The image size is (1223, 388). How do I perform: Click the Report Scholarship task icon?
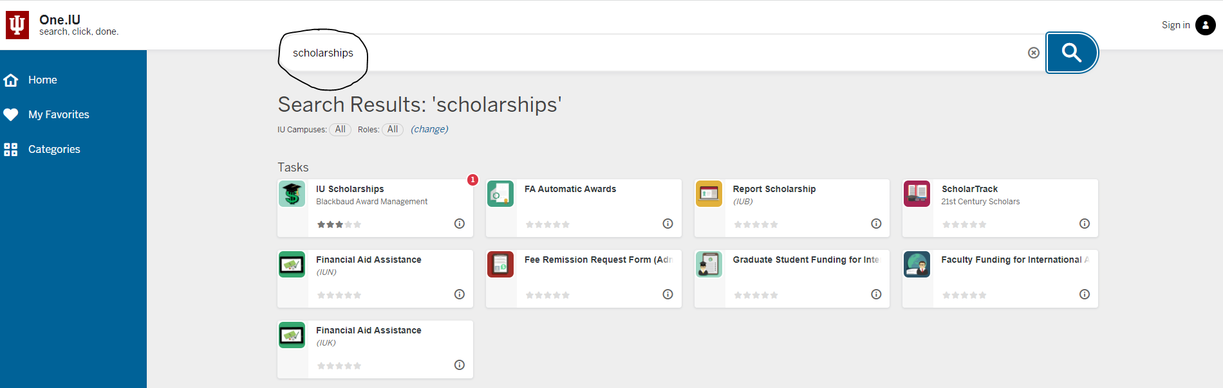[709, 193]
